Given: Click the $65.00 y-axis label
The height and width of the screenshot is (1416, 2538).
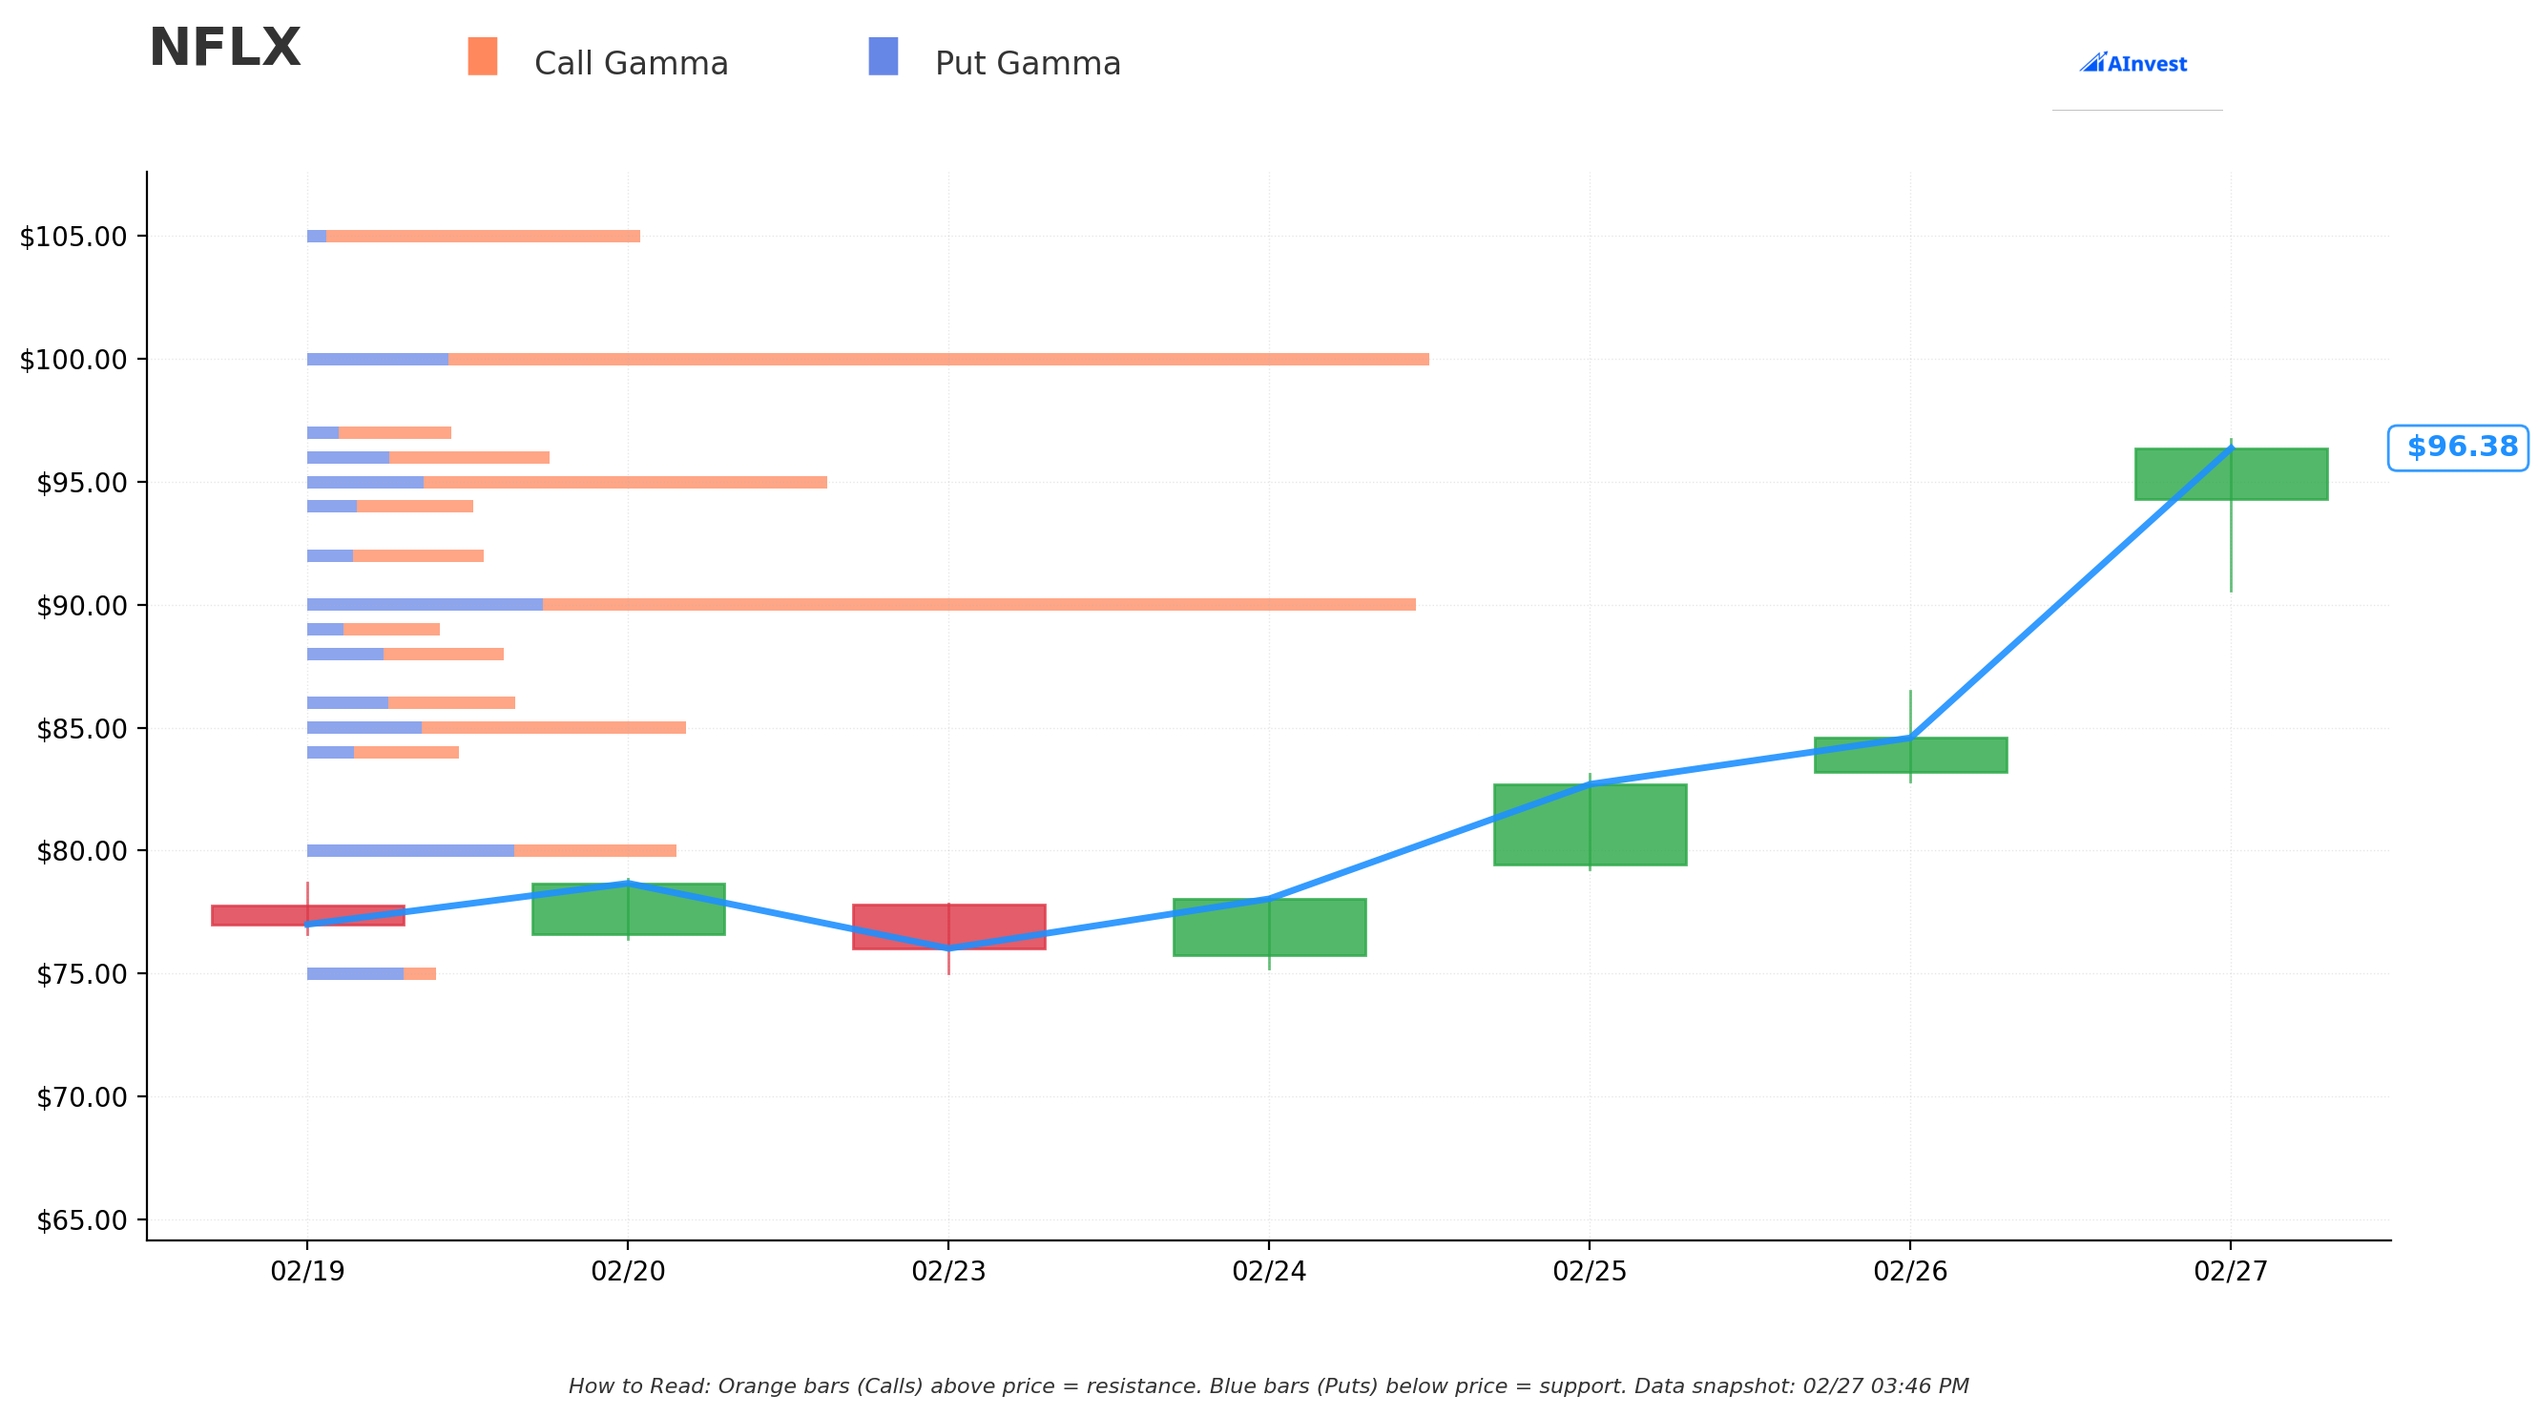Looking at the screenshot, I should point(82,1219).
